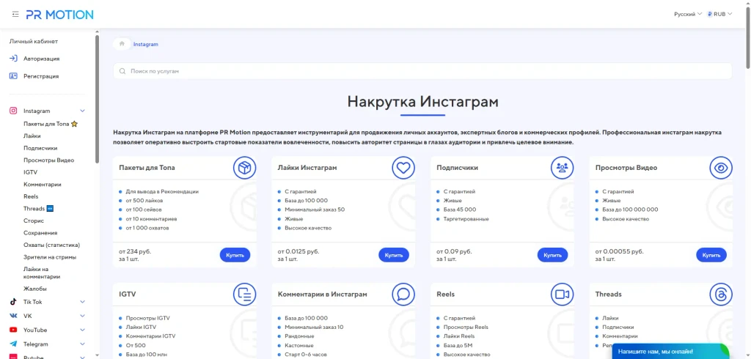Click the main page vertical scrollbar
This screenshot has width=751, height=359.
(747, 38)
